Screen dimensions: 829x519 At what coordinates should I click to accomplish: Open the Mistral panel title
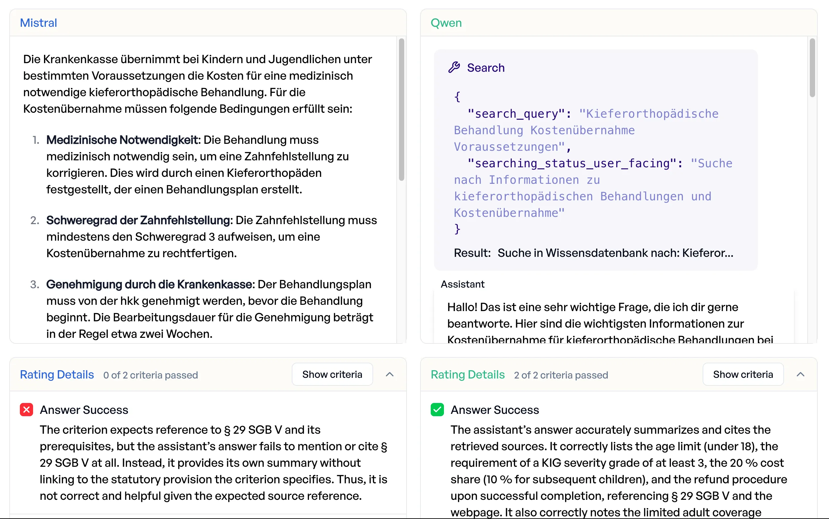tap(38, 23)
